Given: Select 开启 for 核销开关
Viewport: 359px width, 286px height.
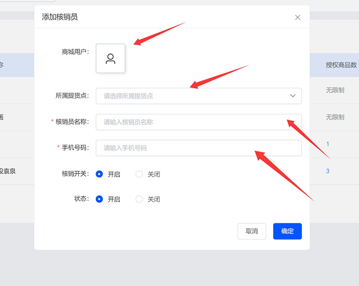Looking at the screenshot, I should tap(99, 174).
